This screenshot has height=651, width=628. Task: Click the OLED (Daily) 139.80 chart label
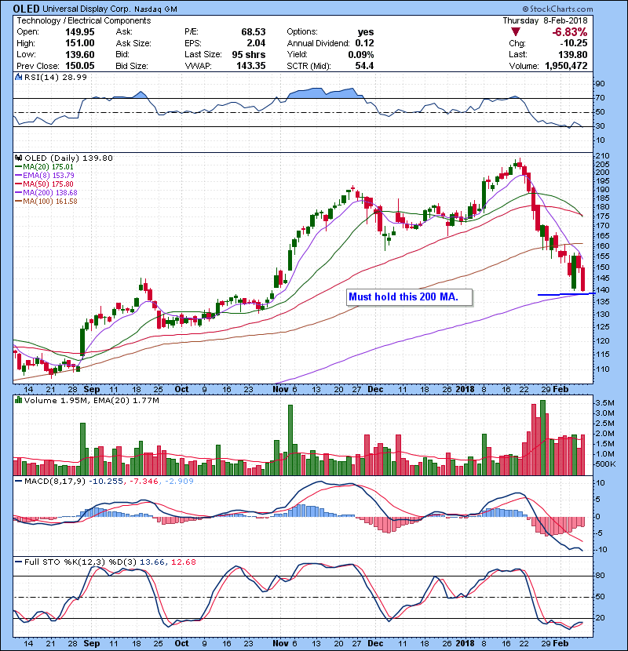(68, 158)
